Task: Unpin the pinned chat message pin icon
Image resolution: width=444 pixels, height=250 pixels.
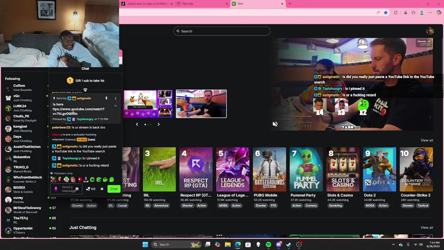Action: (x=106, y=98)
